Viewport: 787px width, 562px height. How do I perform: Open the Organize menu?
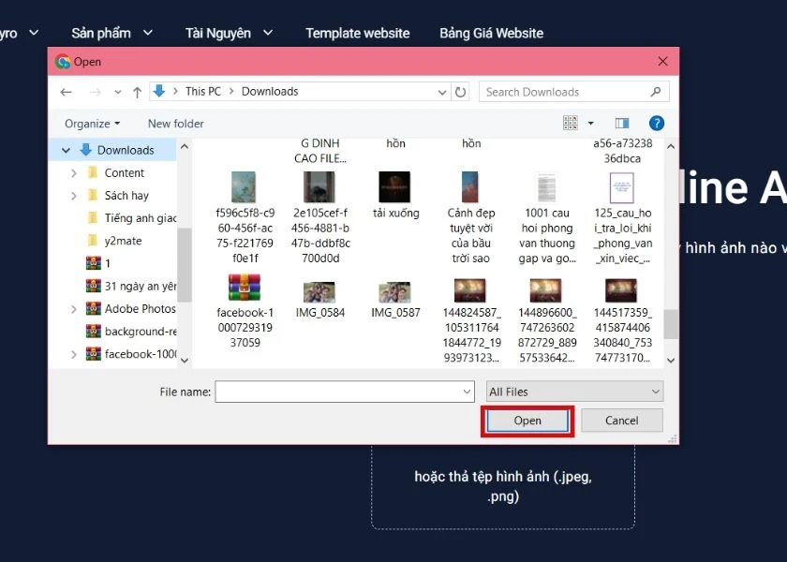[93, 124]
